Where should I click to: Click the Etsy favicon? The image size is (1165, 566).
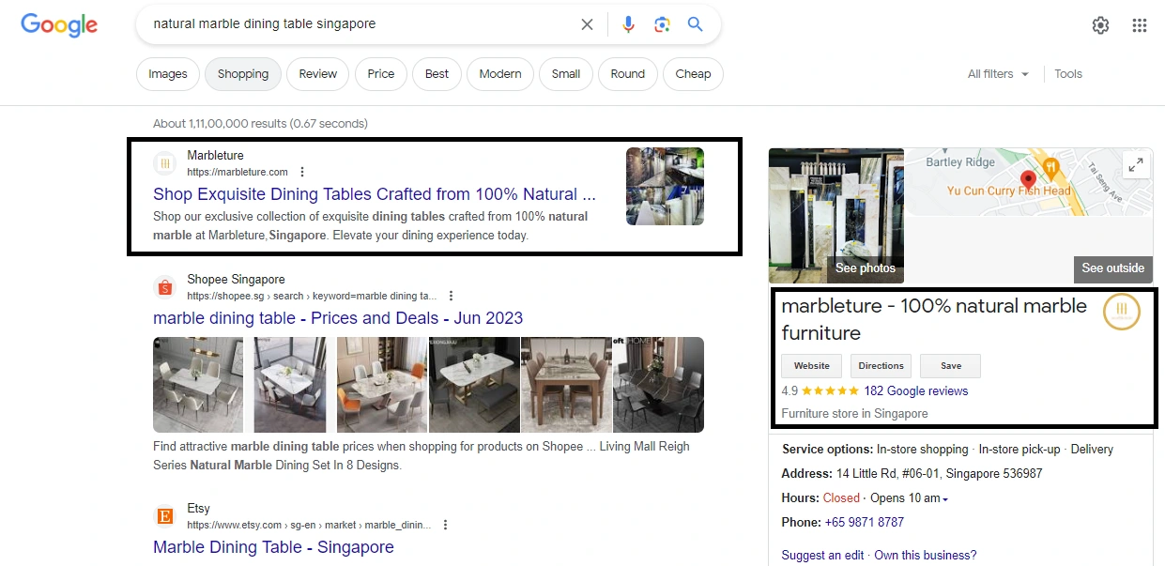pyautogui.click(x=165, y=516)
